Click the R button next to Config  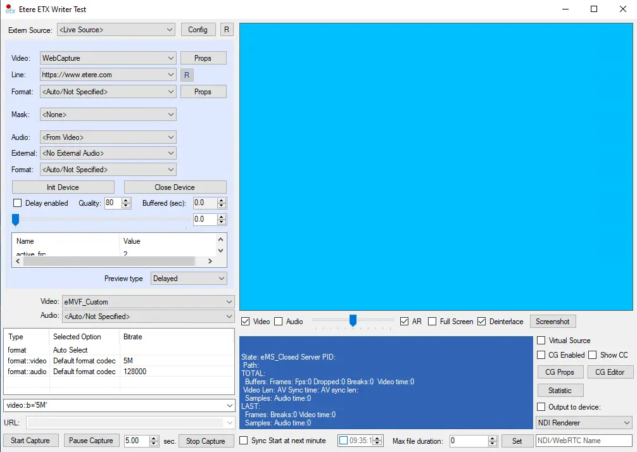227,30
